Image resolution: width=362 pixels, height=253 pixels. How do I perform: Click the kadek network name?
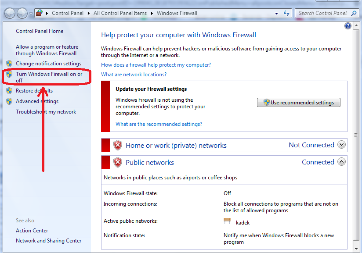tap(243, 223)
